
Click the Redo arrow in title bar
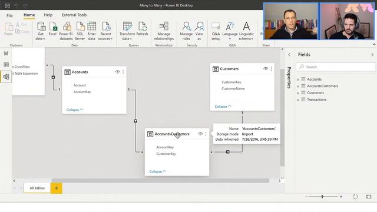(25, 5)
